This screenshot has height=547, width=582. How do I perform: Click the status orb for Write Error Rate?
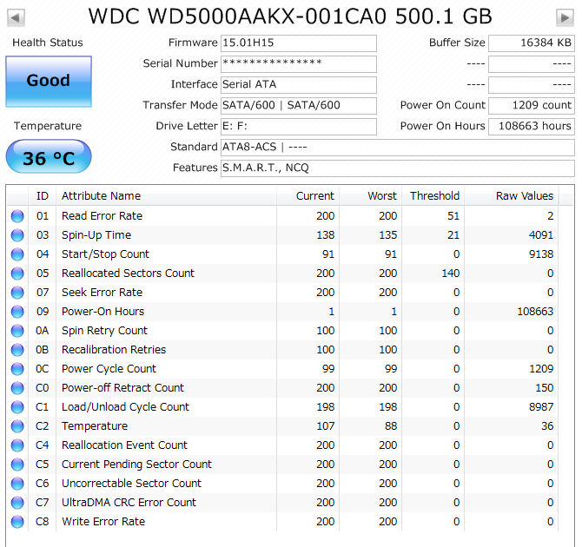[x=17, y=522]
